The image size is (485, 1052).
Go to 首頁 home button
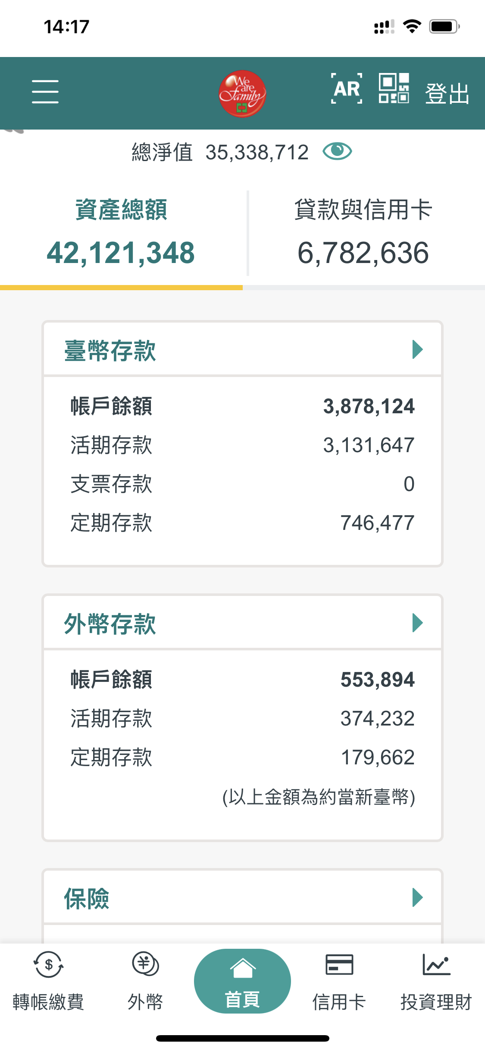coord(242,981)
